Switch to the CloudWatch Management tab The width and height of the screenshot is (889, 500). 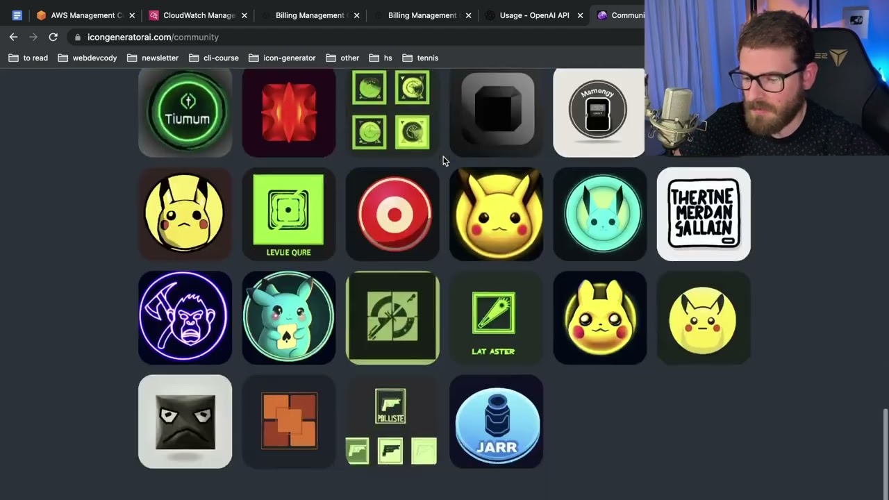(x=199, y=15)
